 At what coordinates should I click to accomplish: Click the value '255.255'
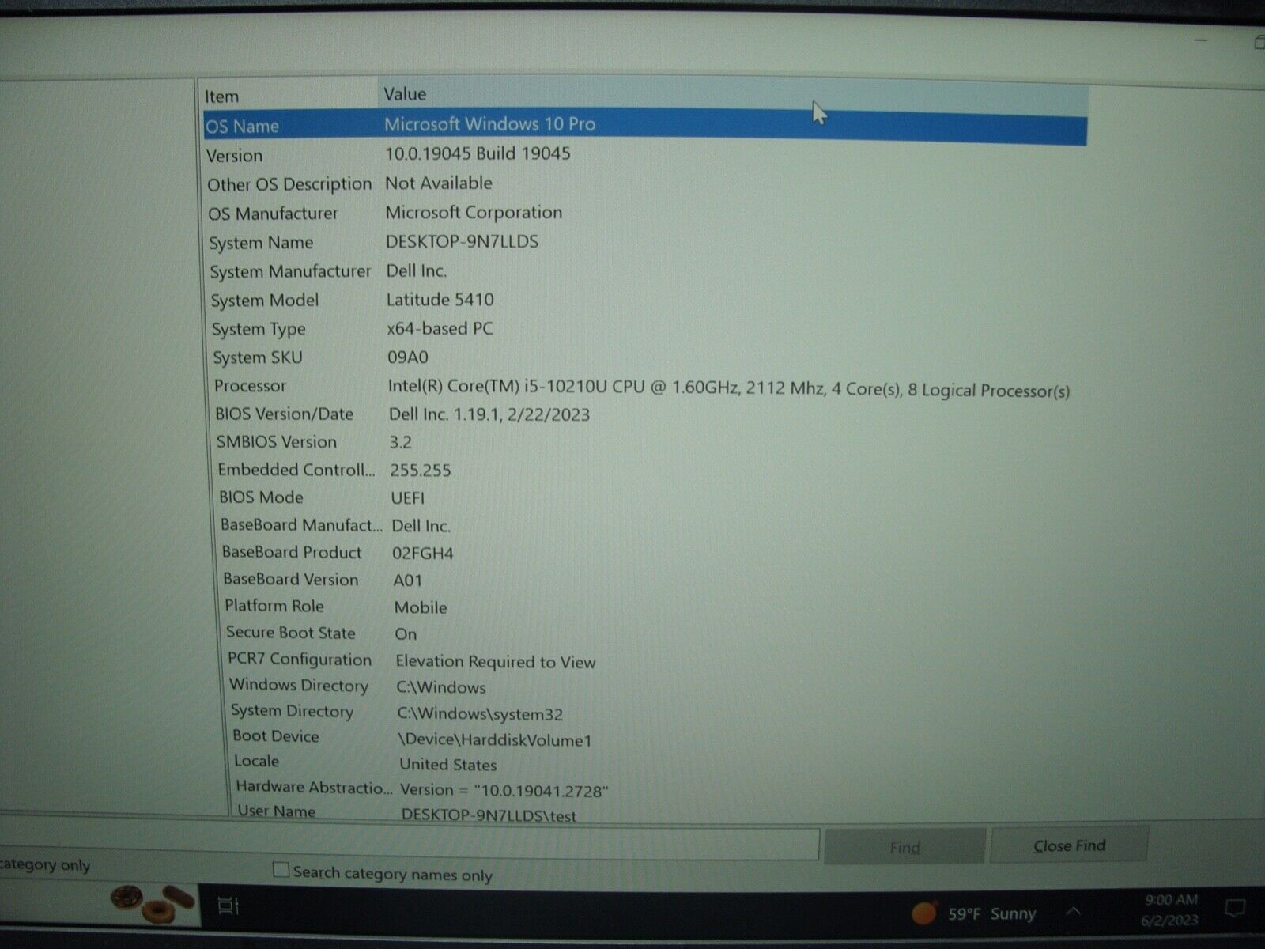(421, 471)
